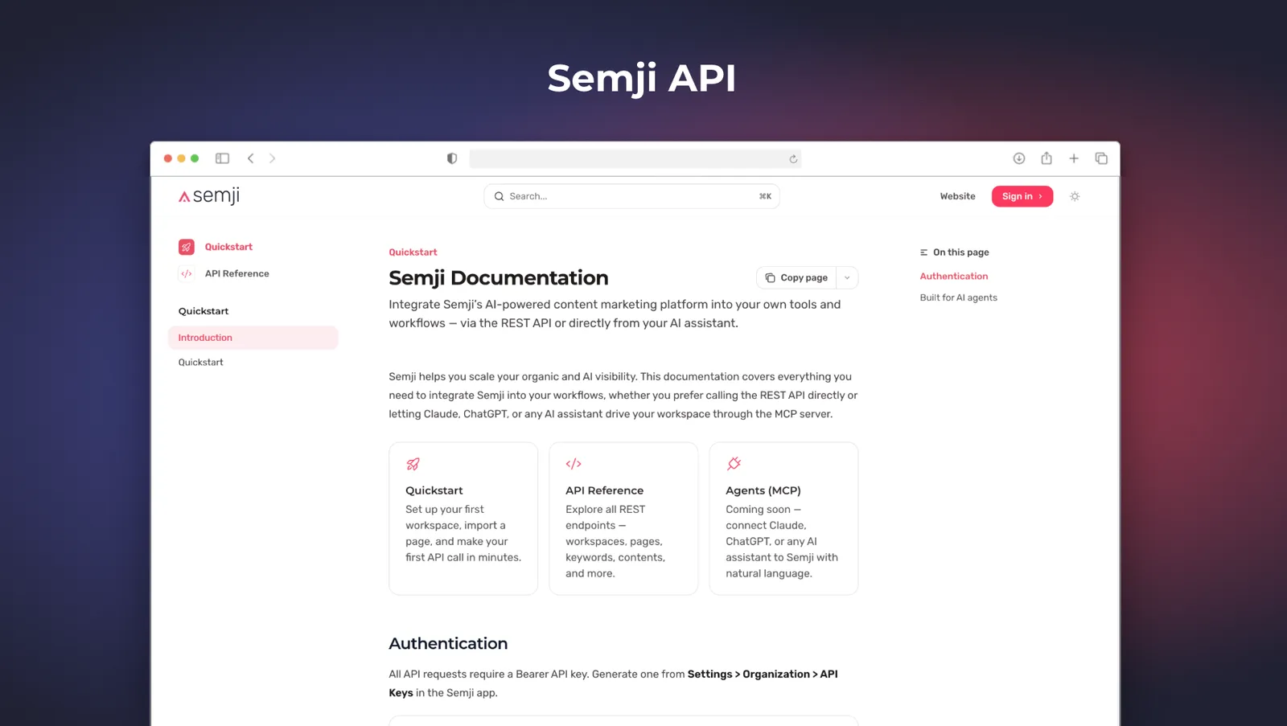Click the Quickstart breadcrumb above title

[413, 252]
